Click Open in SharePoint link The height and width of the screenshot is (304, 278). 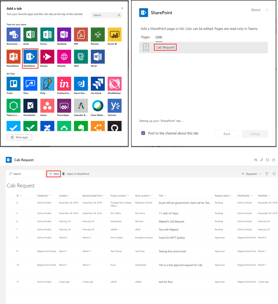[x=76, y=174]
